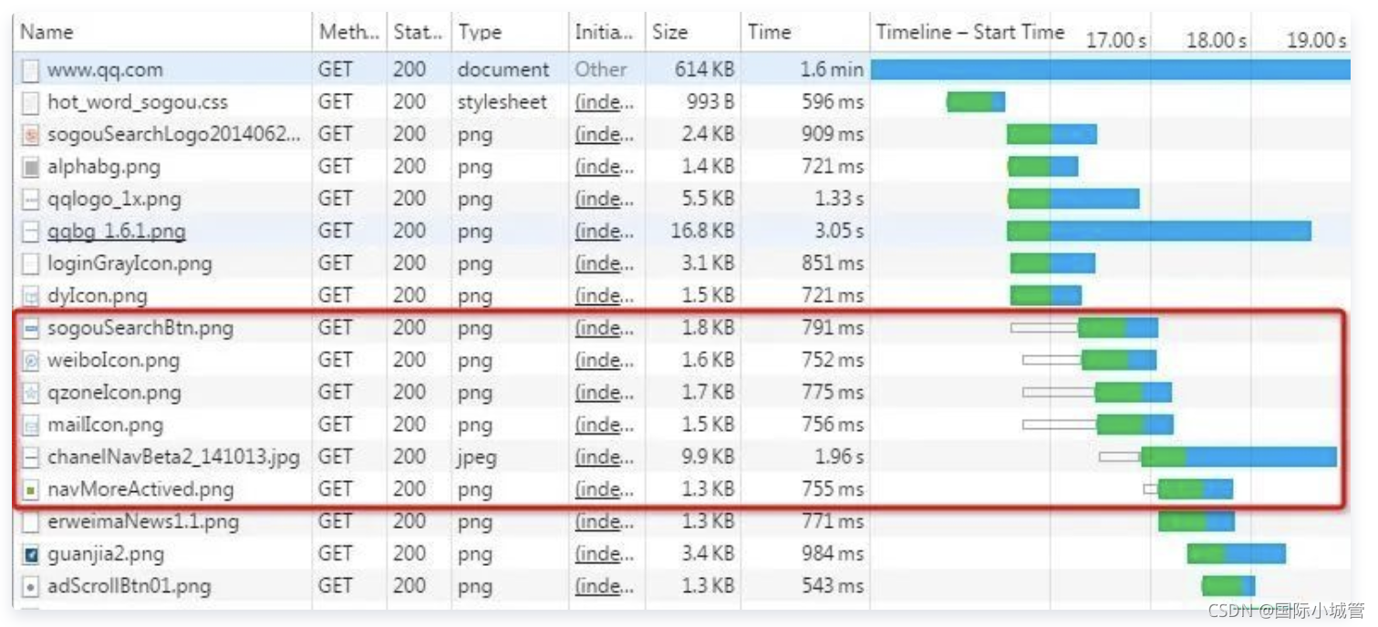The image size is (1378, 627).
Task: Sort requests by the Name column
Action: click(x=46, y=31)
